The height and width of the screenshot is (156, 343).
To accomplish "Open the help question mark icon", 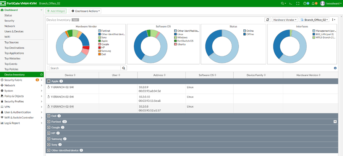I will (306, 3).
